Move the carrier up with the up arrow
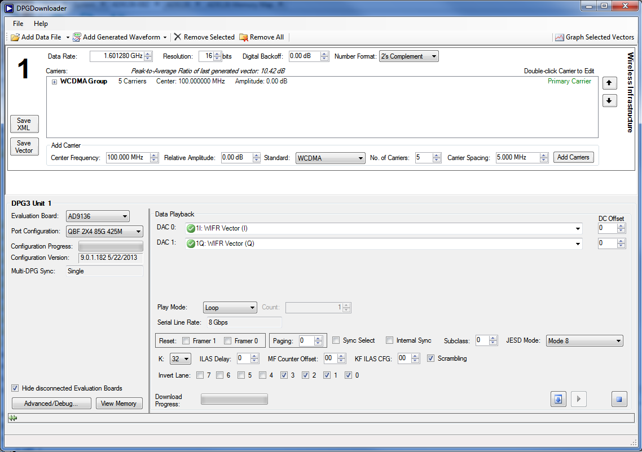Viewport: 642px width, 452px height. pyautogui.click(x=609, y=83)
